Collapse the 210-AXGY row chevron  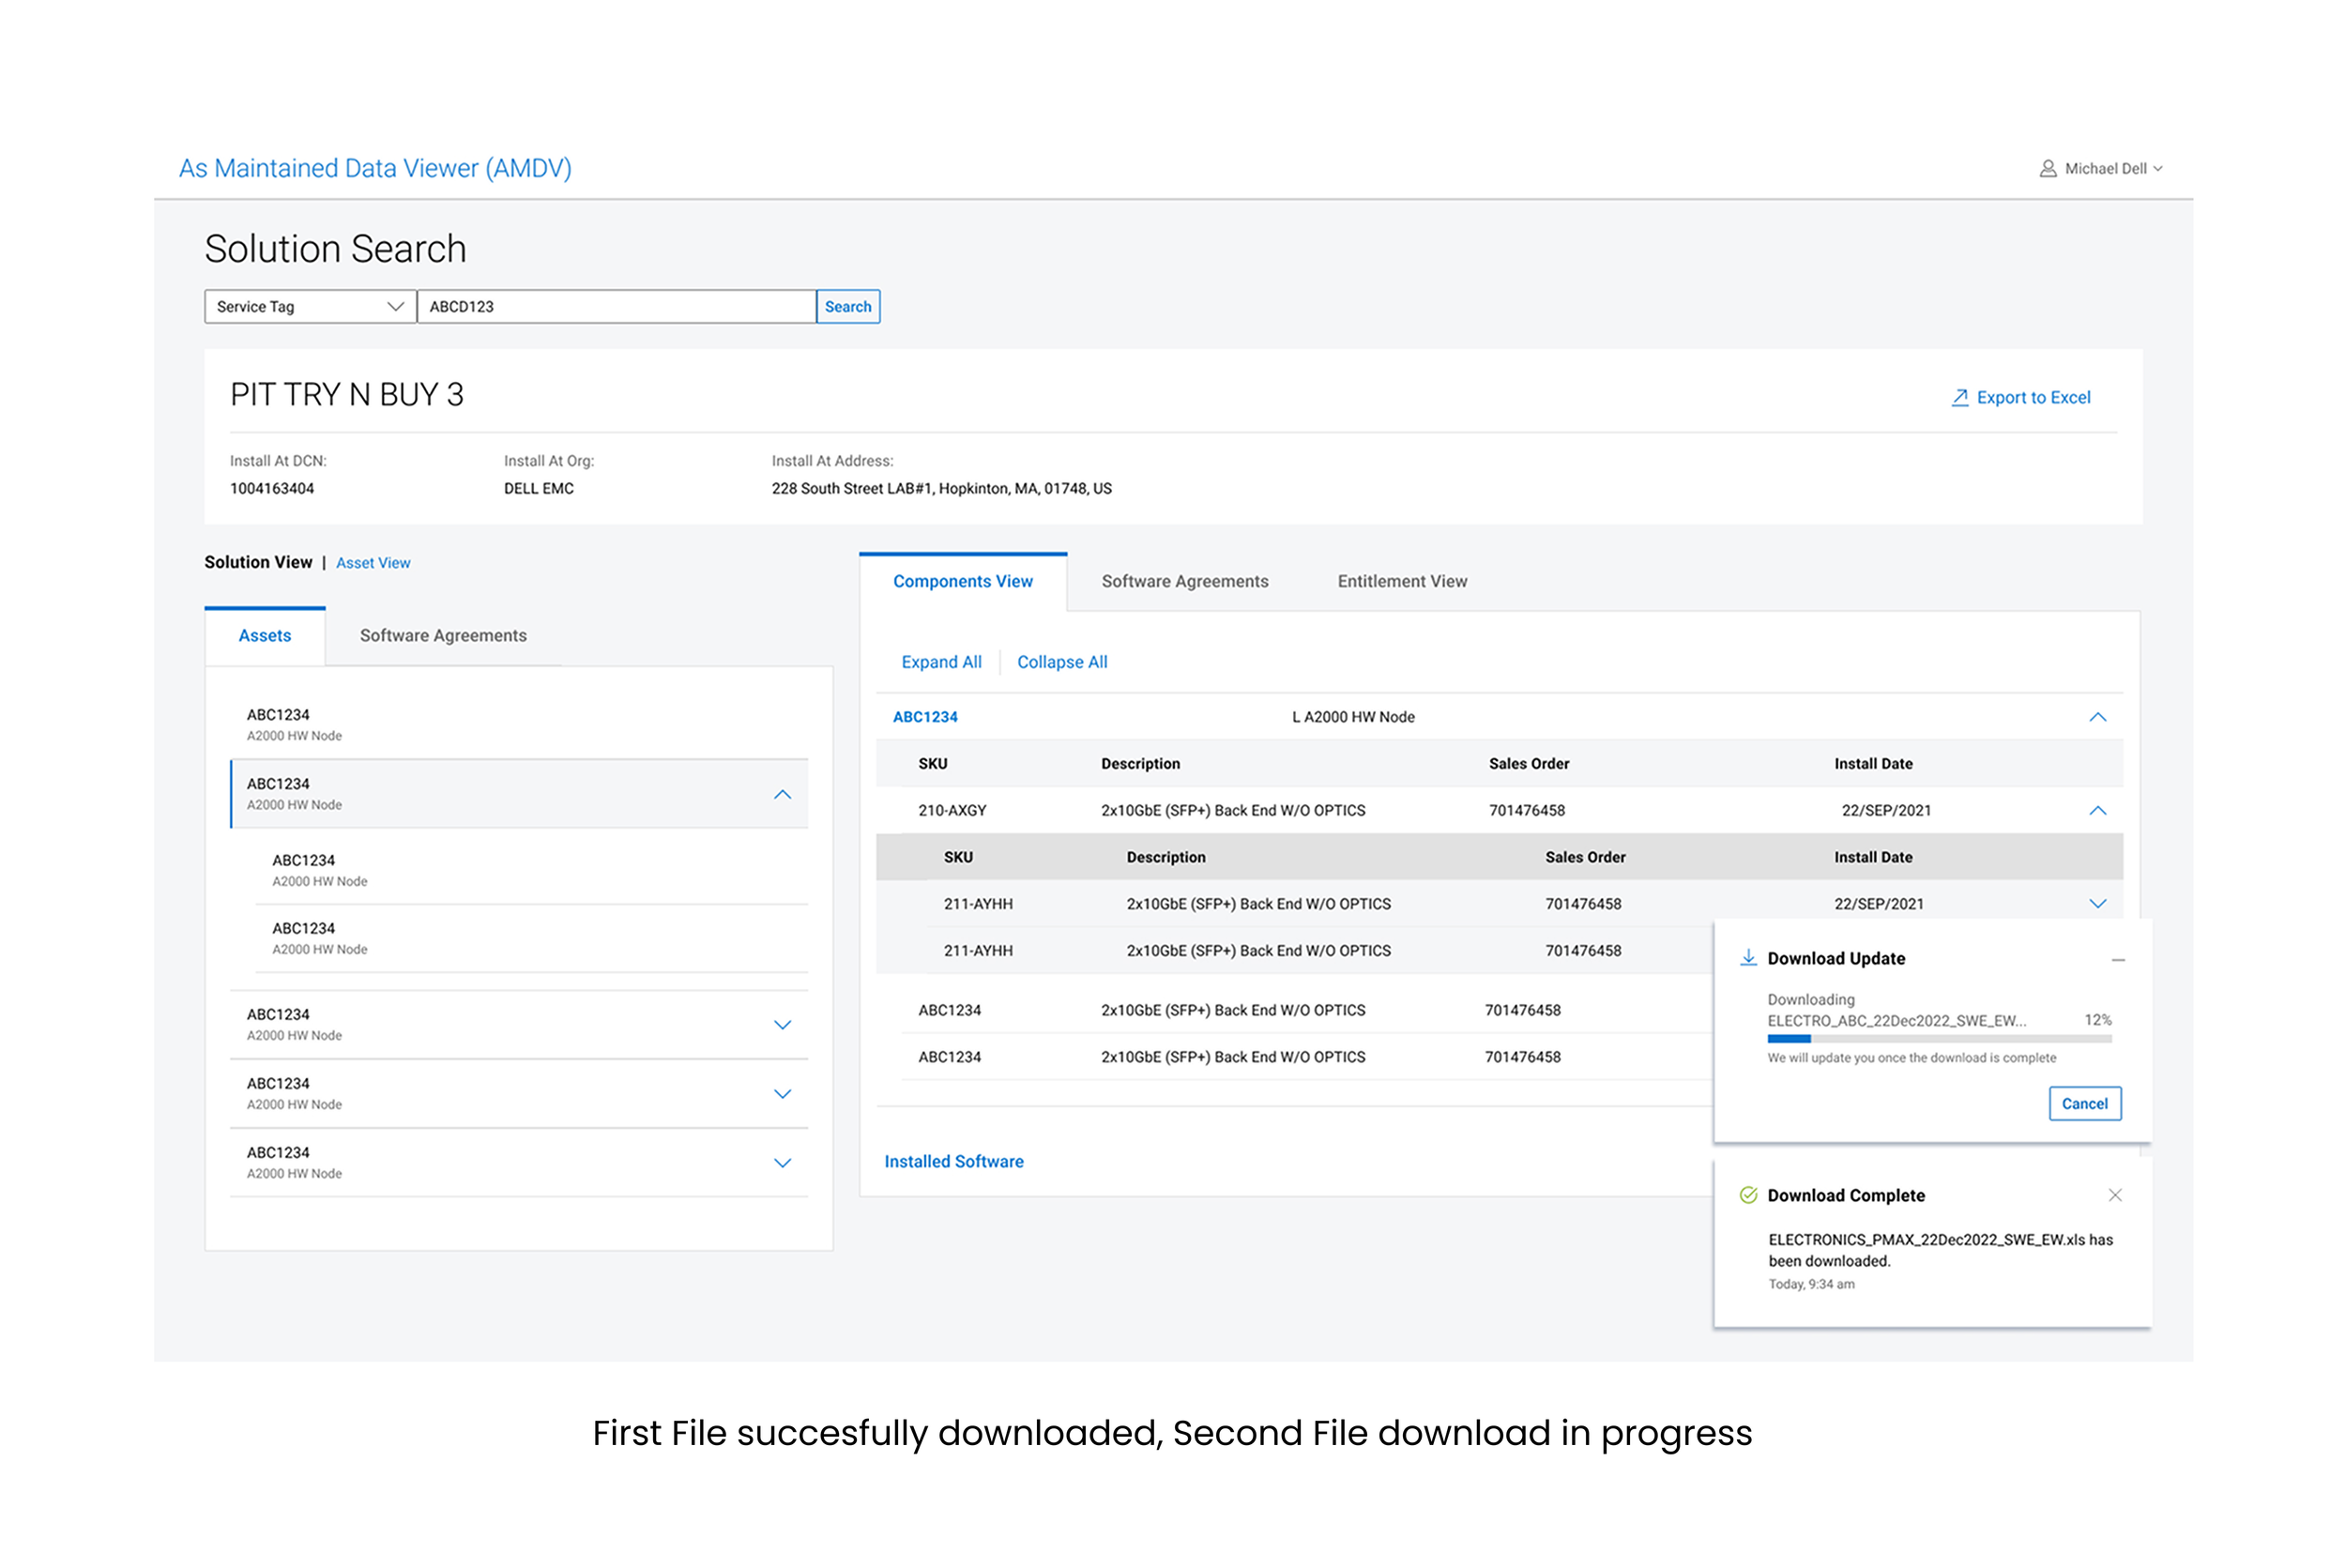click(2097, 811)
